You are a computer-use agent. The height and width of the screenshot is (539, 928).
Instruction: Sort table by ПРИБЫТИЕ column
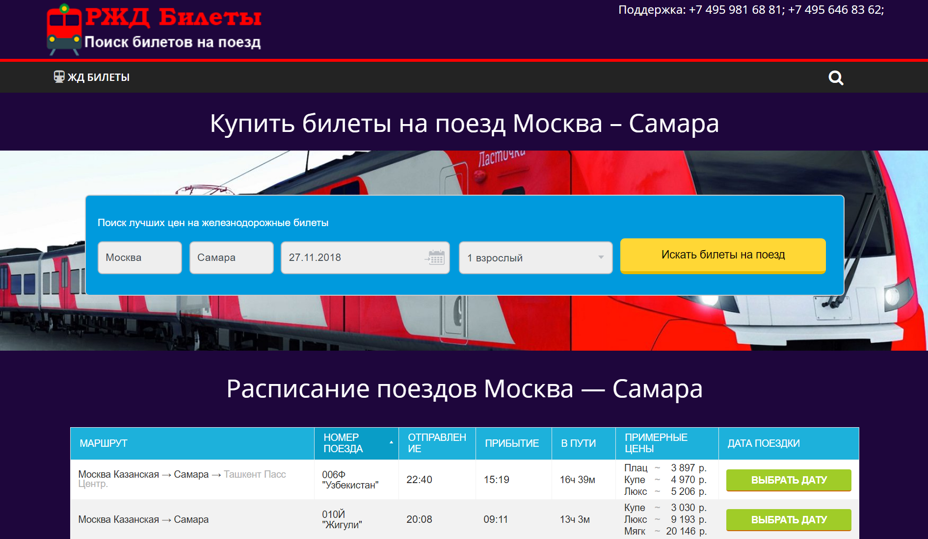pyautogui.click(x=513, y=443)
